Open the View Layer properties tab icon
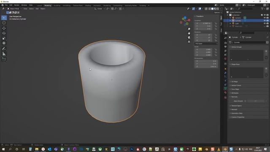This screenshot has height=152, width=270. 225,51
